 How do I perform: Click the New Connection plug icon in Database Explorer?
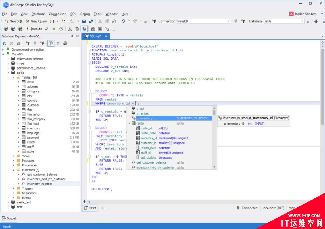[x=28, y=43]
